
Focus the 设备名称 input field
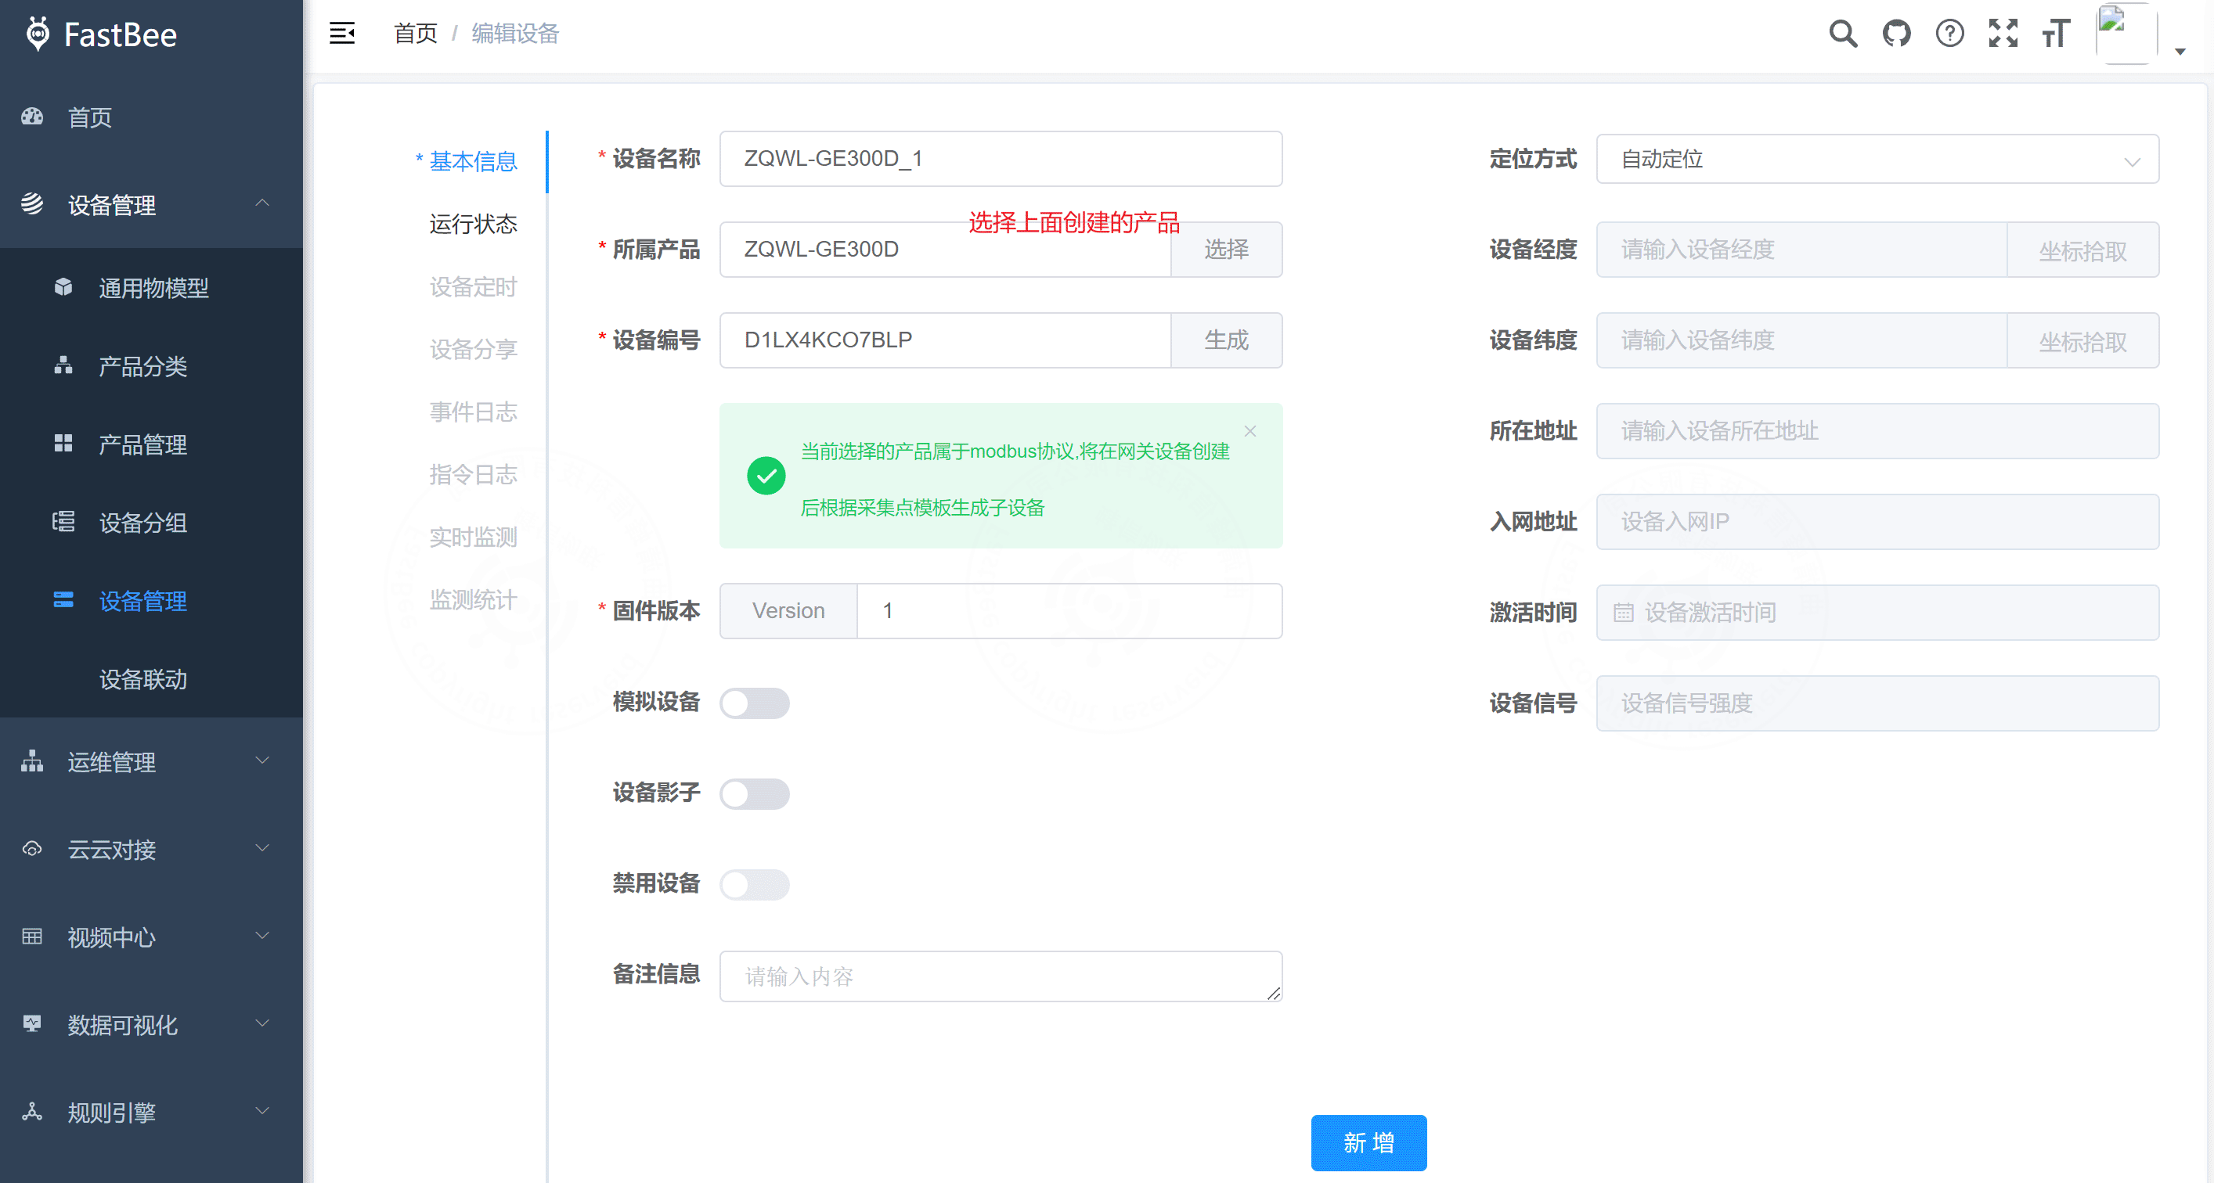click(1001, 159)
